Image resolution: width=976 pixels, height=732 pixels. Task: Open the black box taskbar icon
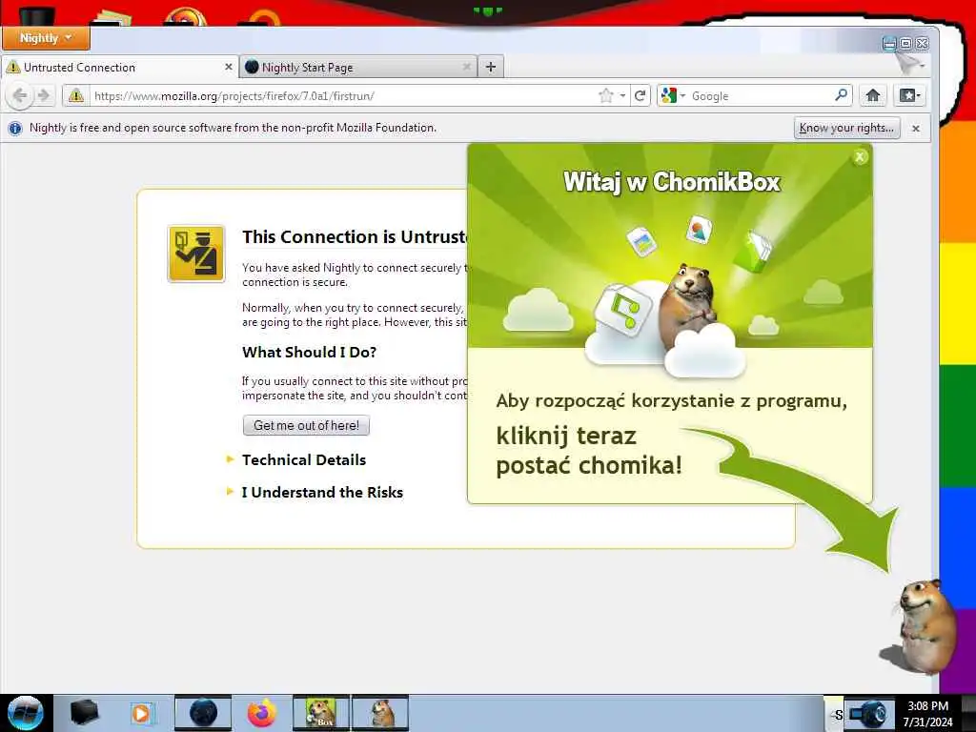(84, 713)
